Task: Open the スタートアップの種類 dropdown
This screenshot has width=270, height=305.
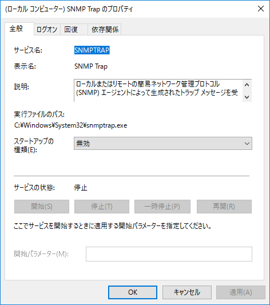Action: click(163, 144)
